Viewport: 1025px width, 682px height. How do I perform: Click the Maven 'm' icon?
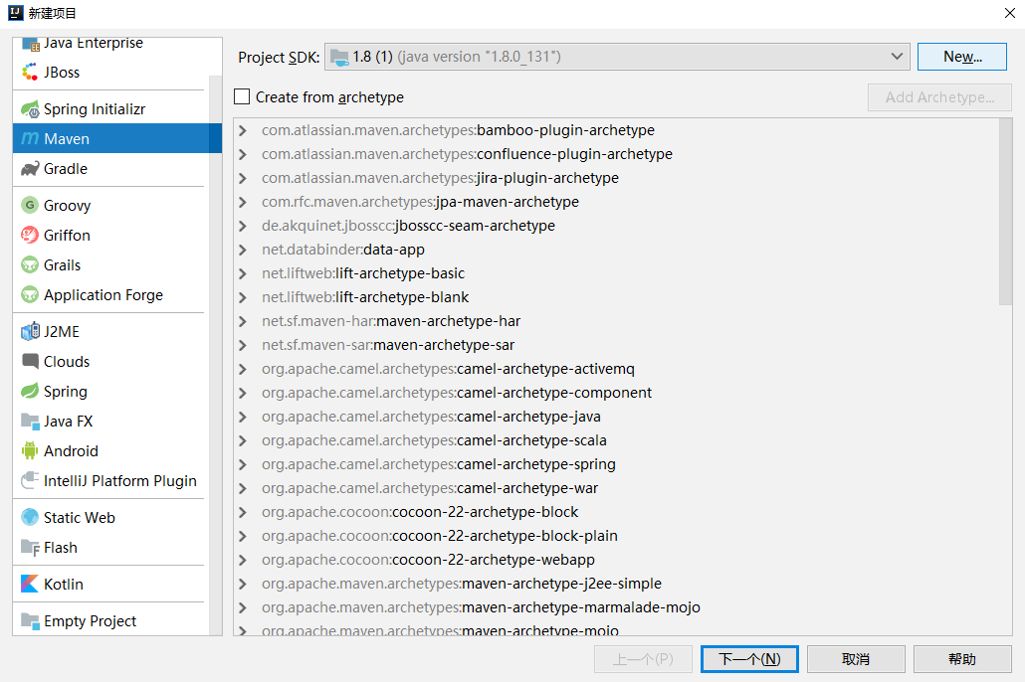(30, 139)
